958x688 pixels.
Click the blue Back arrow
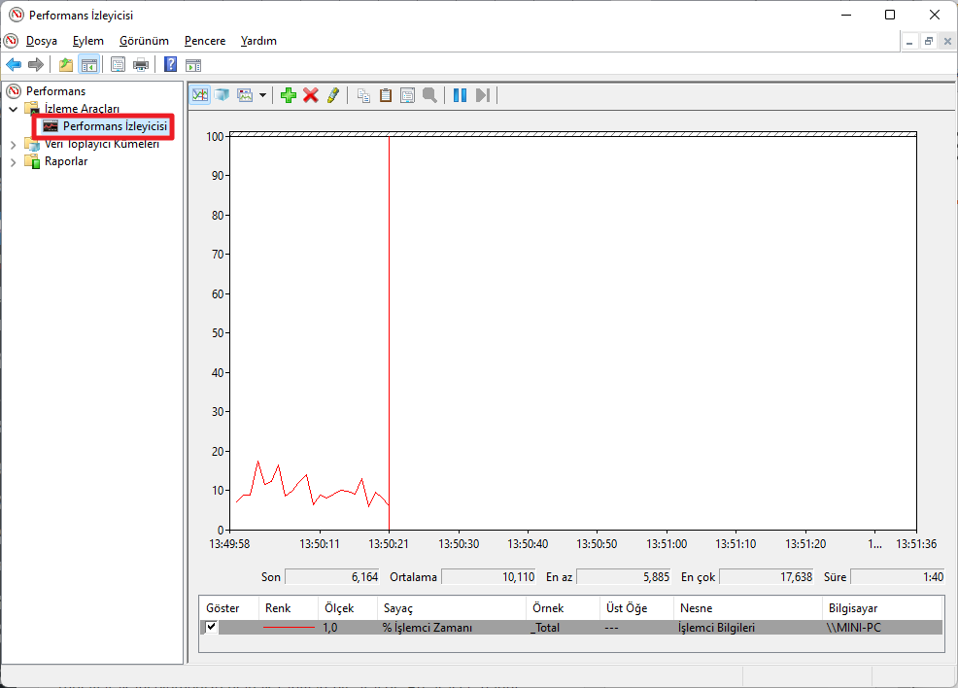[x=14, y=65]
